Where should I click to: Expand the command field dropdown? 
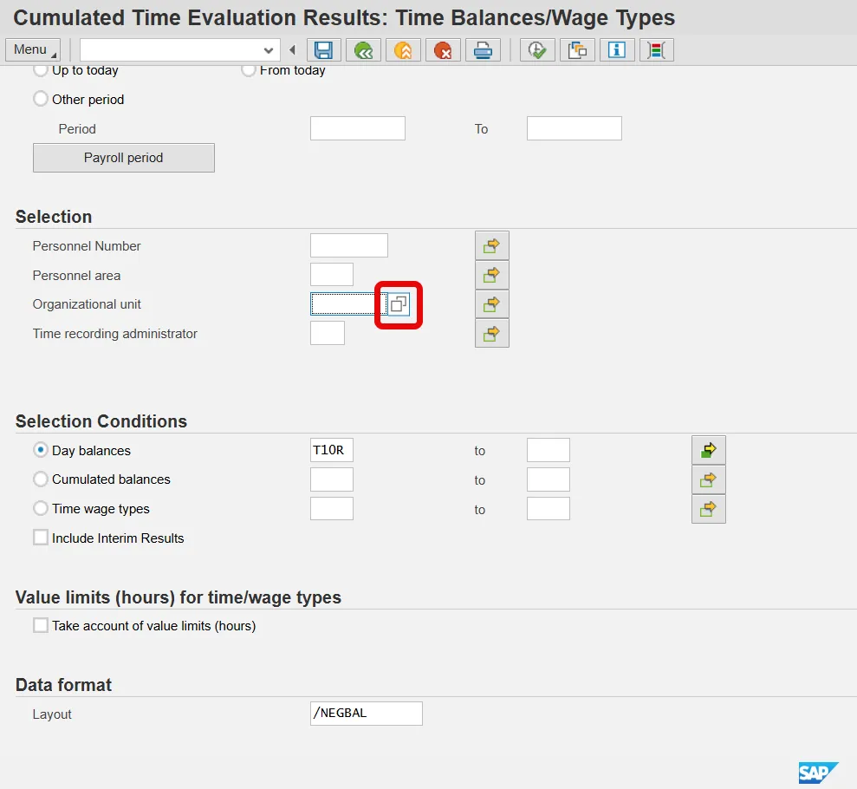pos(269,50)
